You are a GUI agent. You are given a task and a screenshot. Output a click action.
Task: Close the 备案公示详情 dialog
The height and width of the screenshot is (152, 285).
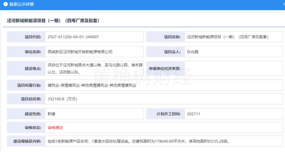(284, 4)
